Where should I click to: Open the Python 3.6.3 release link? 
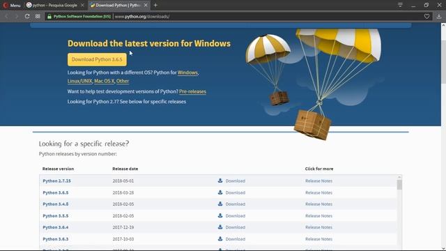coord(56,239)
